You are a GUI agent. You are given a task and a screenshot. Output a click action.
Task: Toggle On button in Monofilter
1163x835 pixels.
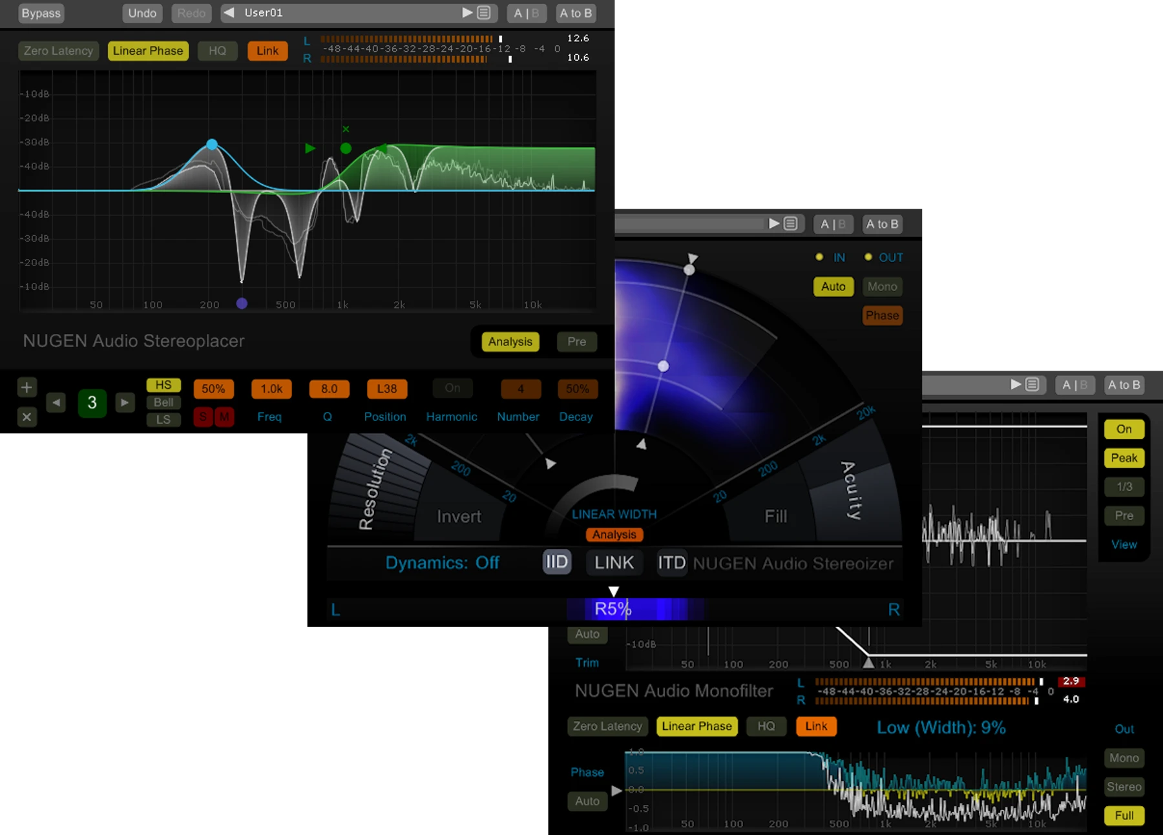[x=1124, y=429]
